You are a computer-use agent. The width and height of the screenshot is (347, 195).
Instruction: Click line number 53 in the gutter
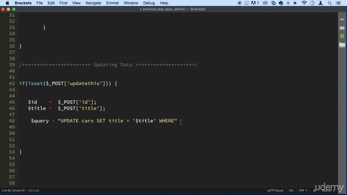(12, 152)
